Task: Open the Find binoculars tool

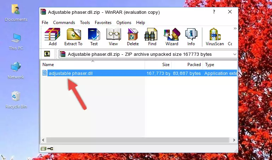Action: click(x=152, y=37)
